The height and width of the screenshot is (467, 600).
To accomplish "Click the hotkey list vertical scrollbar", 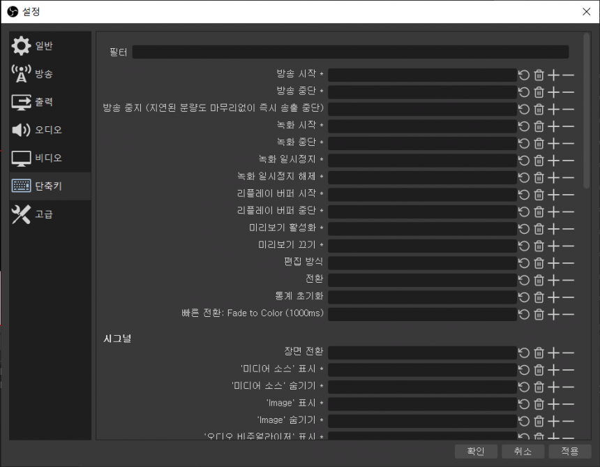I will [587, 112].
